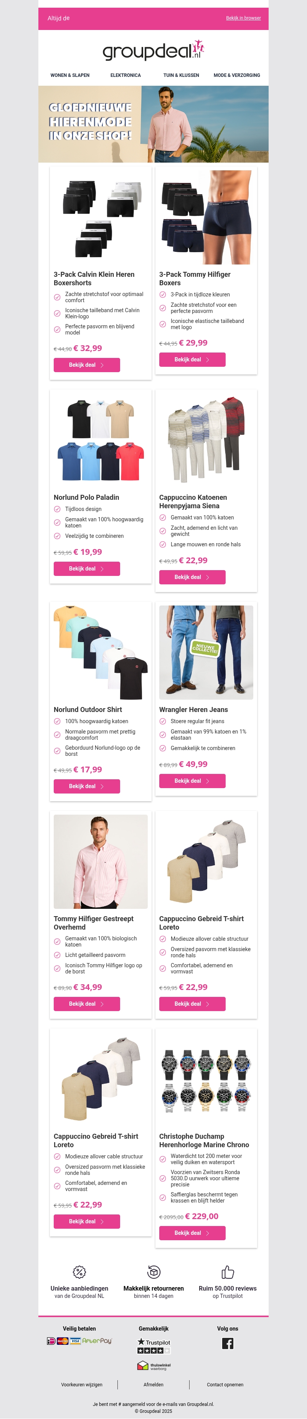This screenshot has height=1419, width=307.
Task: Open Bekijk in browser link
Action: pos(243,18)
